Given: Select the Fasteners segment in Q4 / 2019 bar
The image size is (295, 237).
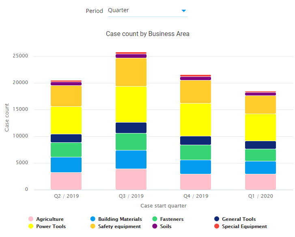Looking at the screenshot, I should (x=196, y=152).
